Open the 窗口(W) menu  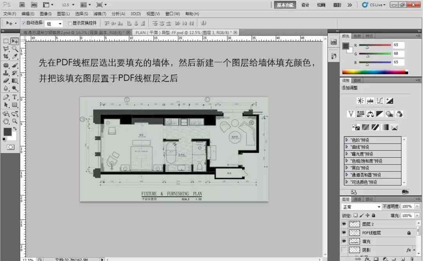pyautogui.click(x=173, y=14)
